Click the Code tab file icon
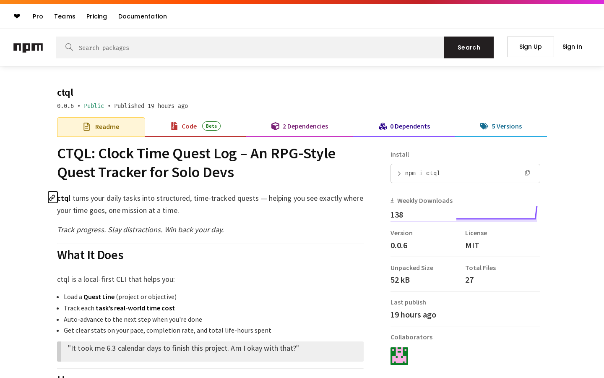The width and height of the screenshot is (604, 378). [174, 126]
